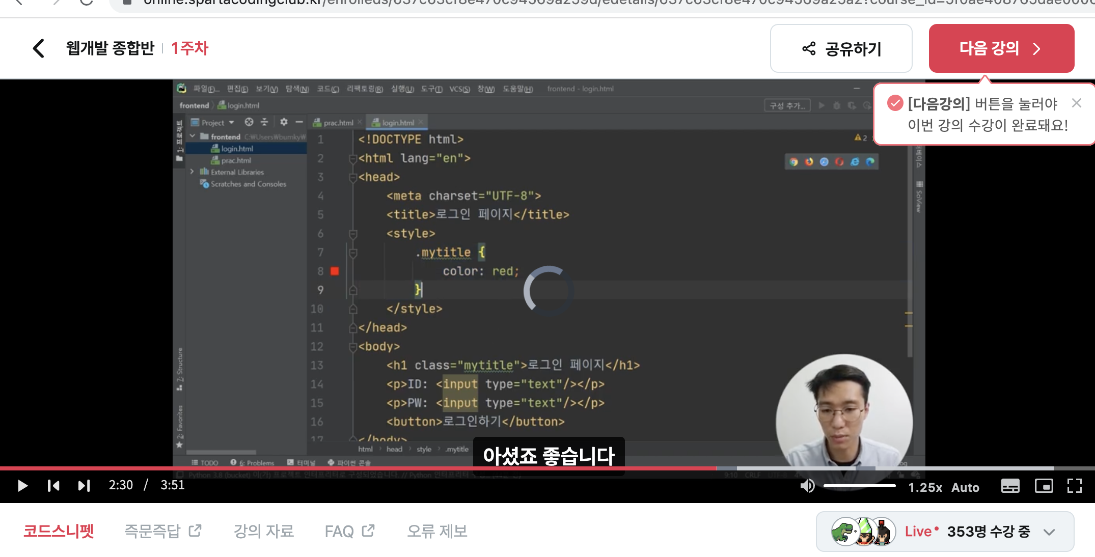The width and height of the screenshot is (1095, 557).
Task: Open the 보기 menu in IDE
Action: tap(266, 89)
